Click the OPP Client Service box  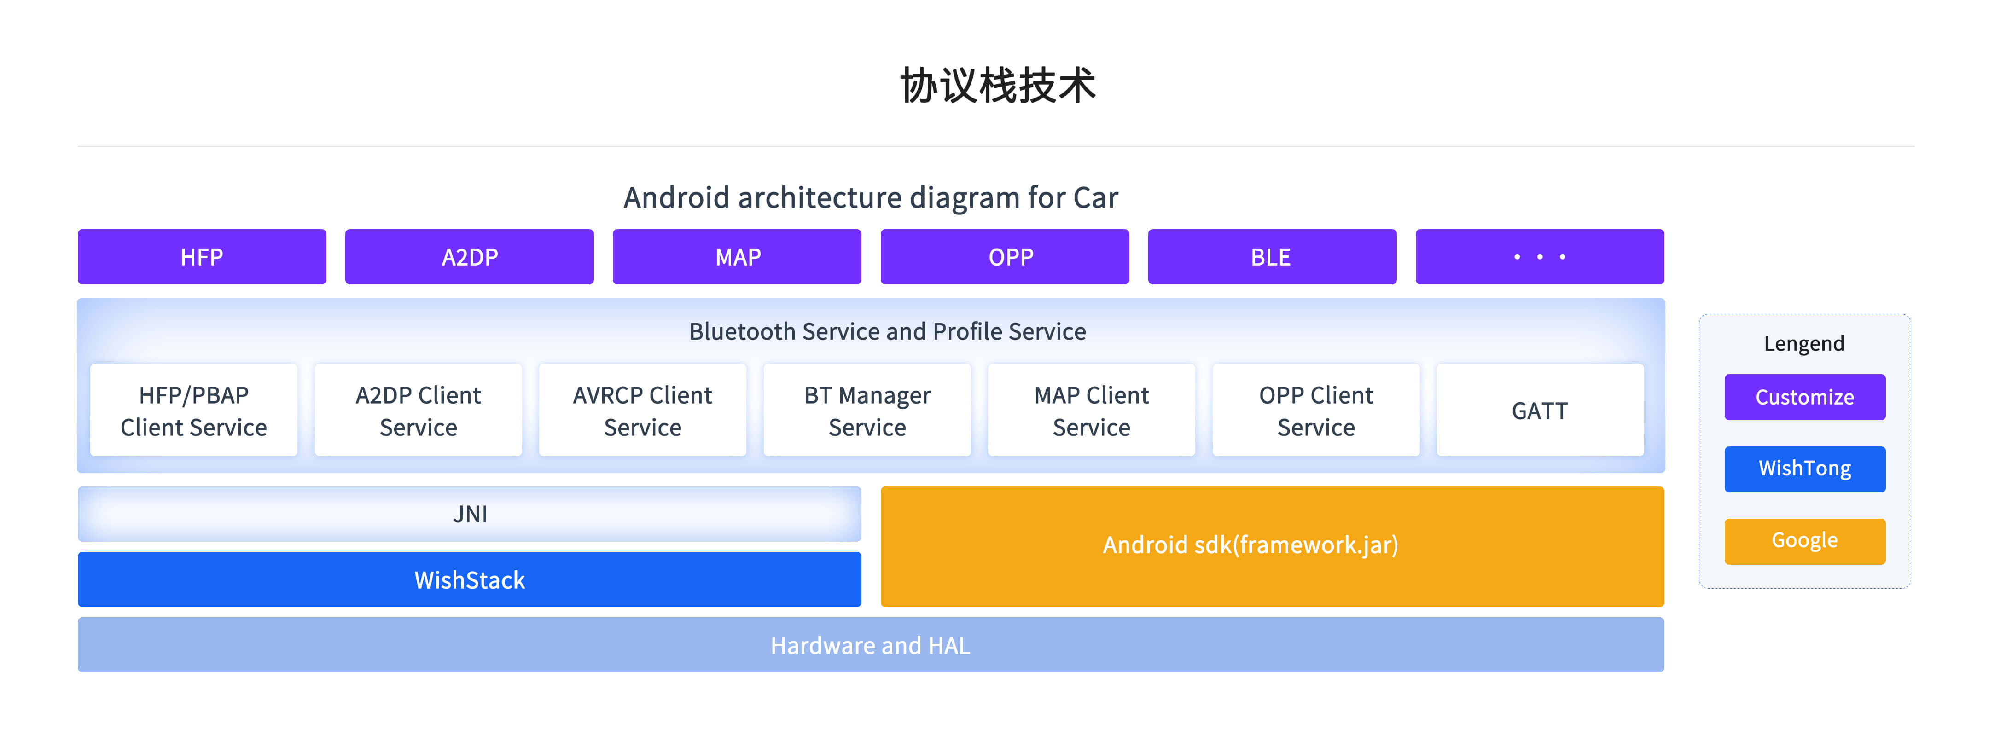coord(1316,411)
